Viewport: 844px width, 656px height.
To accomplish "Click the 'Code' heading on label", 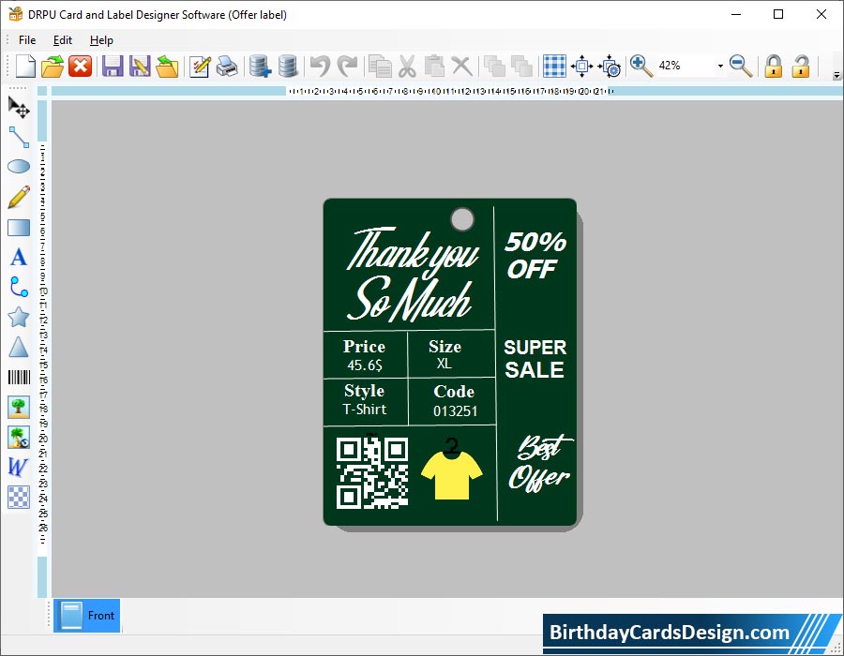I will pos(454,391).
